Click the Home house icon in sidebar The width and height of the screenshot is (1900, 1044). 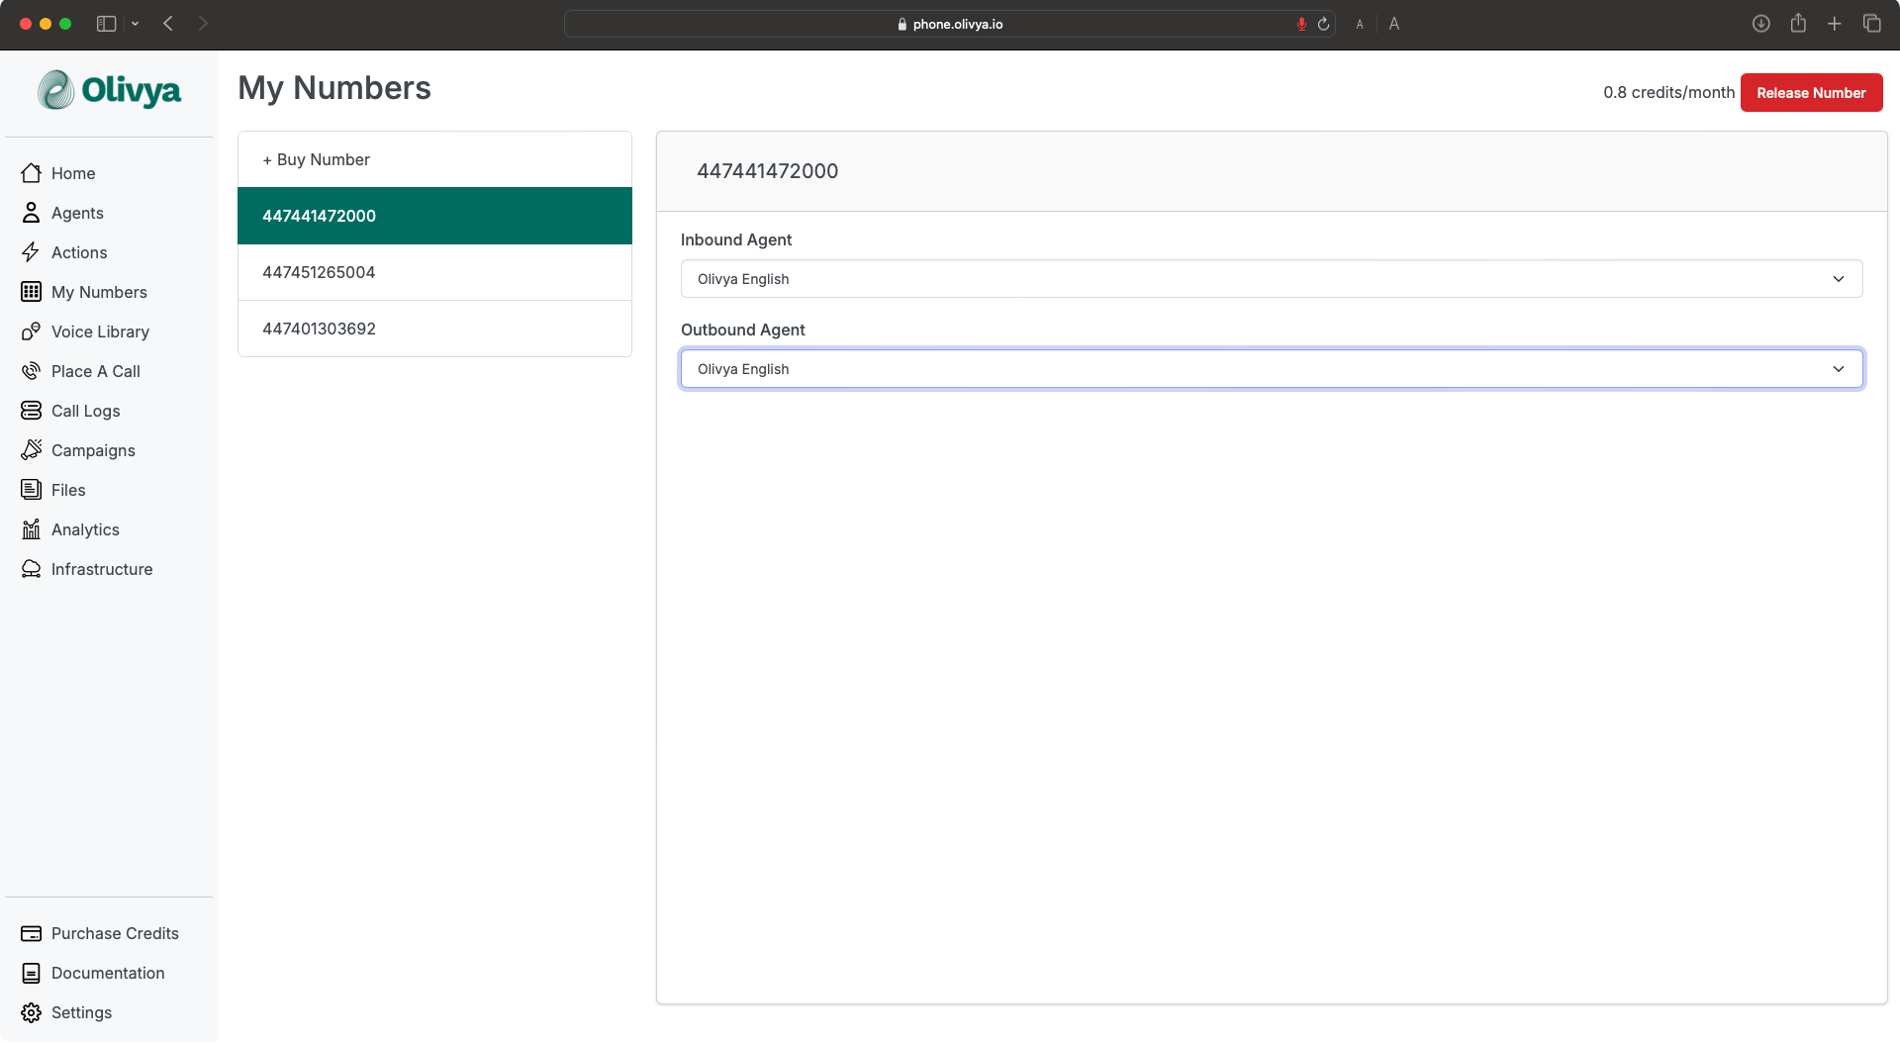tap(31, 173)
